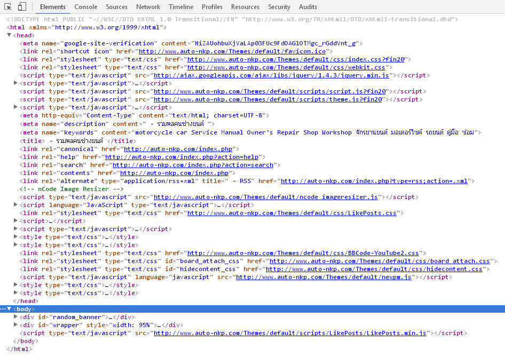
Task: Select the nCode Image Resizer comment
Action: point(71,189)
